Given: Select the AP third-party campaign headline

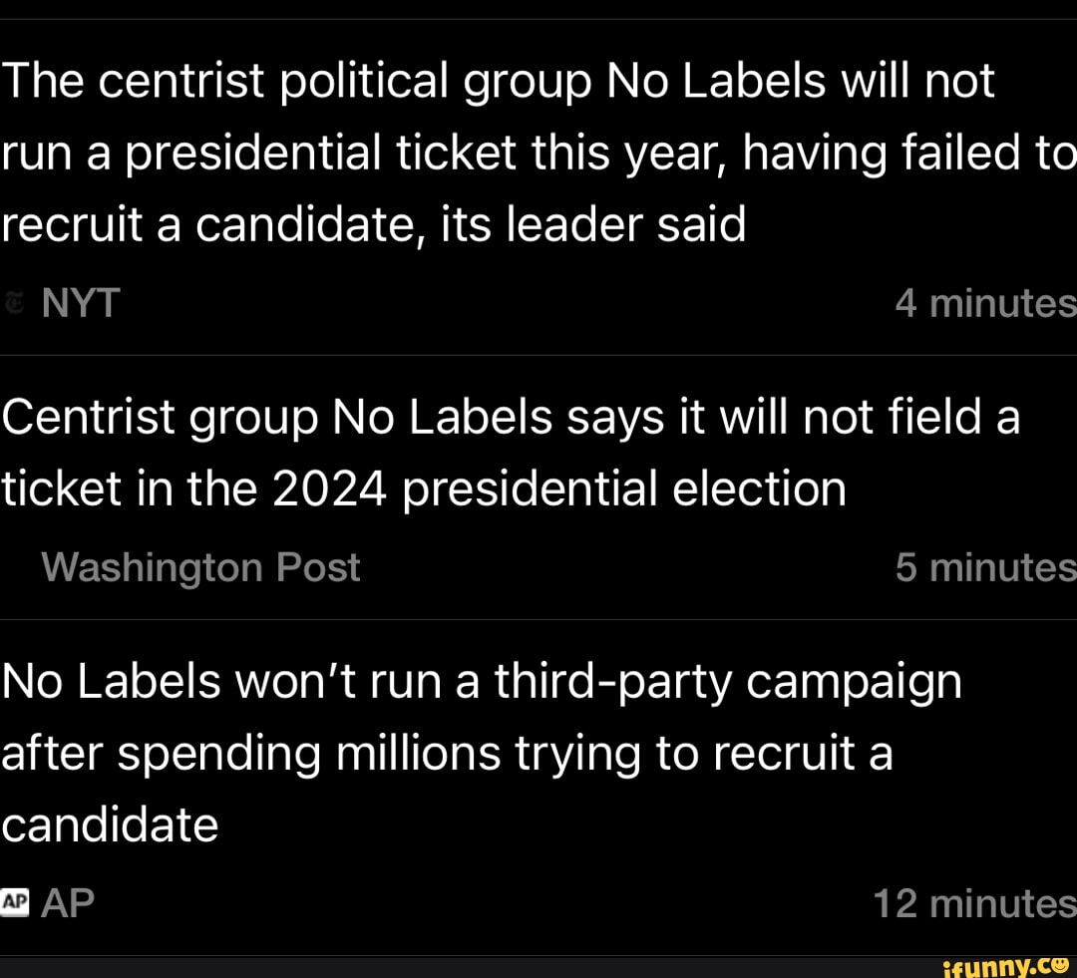Looking at the screenshot, I should click(x=479, y=753).
